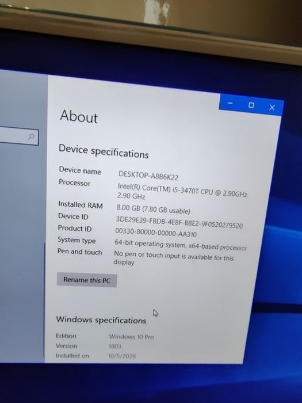The image size is (302, 403).
Task: Click the Pen and touch label
Action: click(x=79, y=252)
